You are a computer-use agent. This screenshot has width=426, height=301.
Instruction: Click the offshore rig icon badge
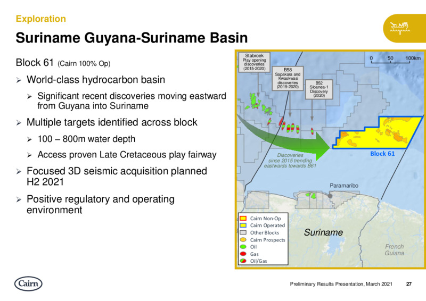pos(405,28)
